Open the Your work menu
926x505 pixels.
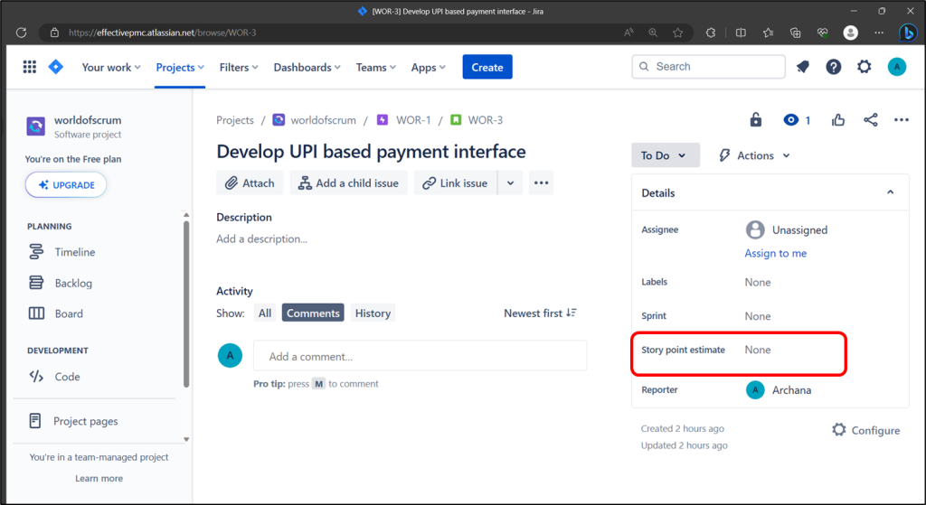[111, 67]
